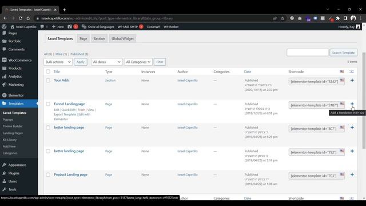
Task: Open the Bulk actions dropdown
Action: coord(58,62)
